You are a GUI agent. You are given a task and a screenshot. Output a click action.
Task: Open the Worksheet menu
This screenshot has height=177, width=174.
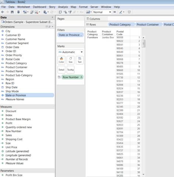(24, 7)
